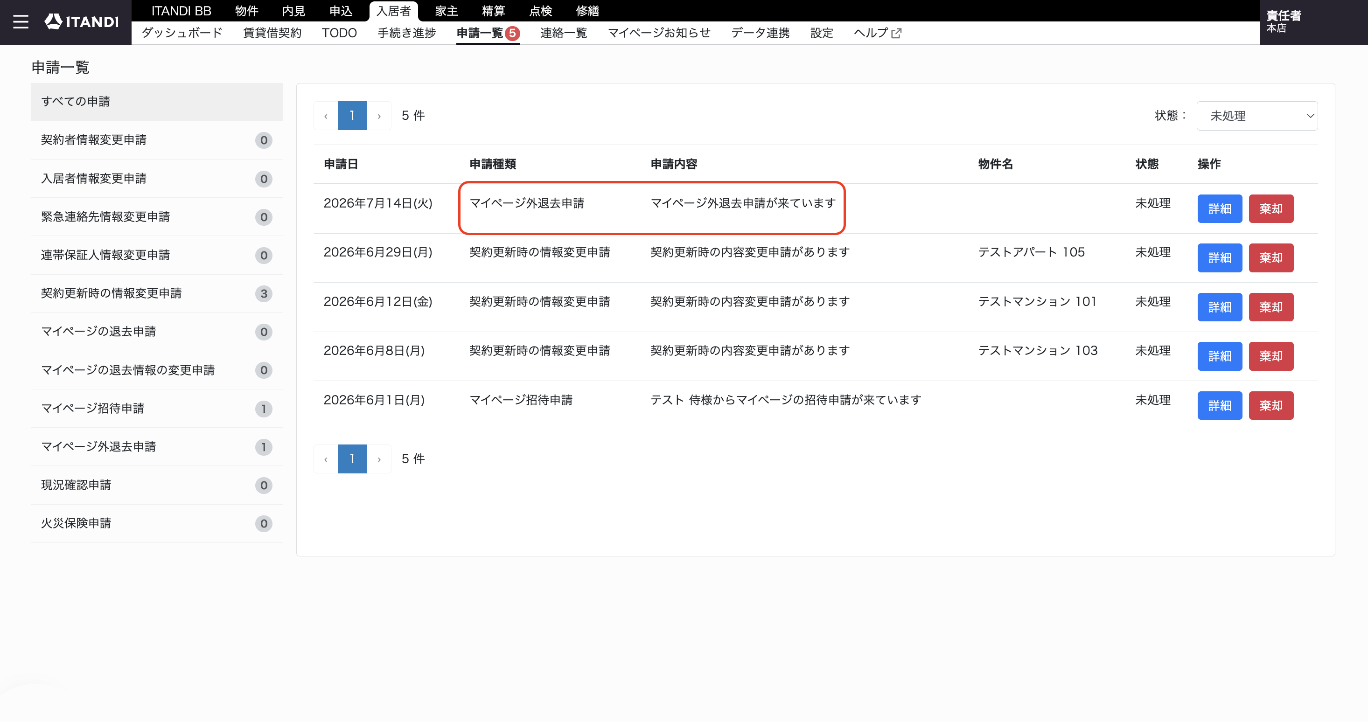
Task: Switch to 点検 tab
Action: [x=541, y=11]
